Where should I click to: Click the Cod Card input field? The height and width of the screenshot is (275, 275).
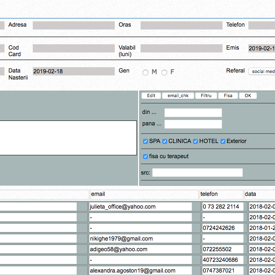73,48
